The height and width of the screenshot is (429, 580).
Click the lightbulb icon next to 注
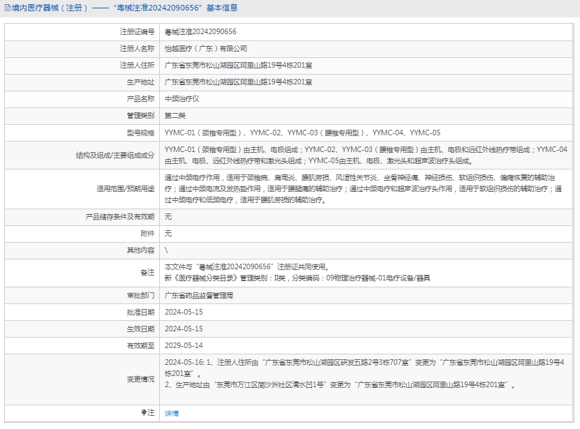click(144, 413)
